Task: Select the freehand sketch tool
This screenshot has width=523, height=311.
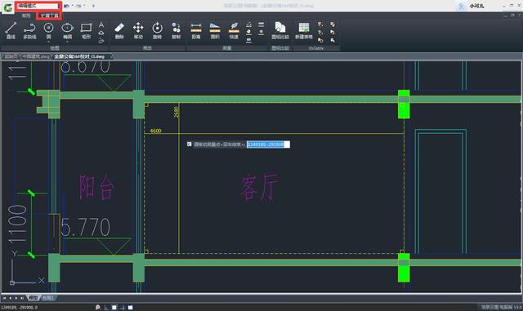Action: tap(101, 41)
